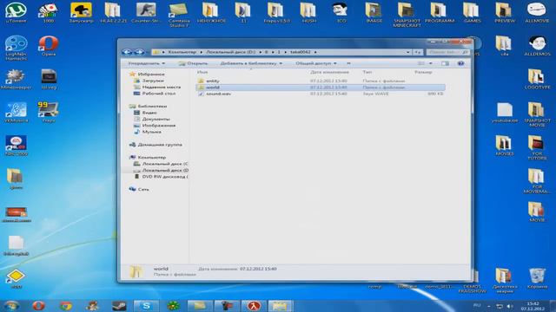Open the Opera desktop shortcut
Image resolution: width=556 pixels, height=312 pixels.
coord(49,46)
